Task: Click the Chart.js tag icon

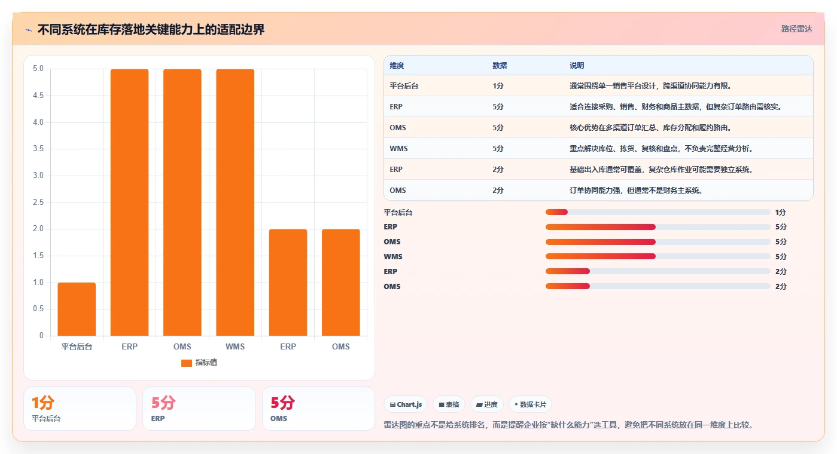Action: [392, 404]
